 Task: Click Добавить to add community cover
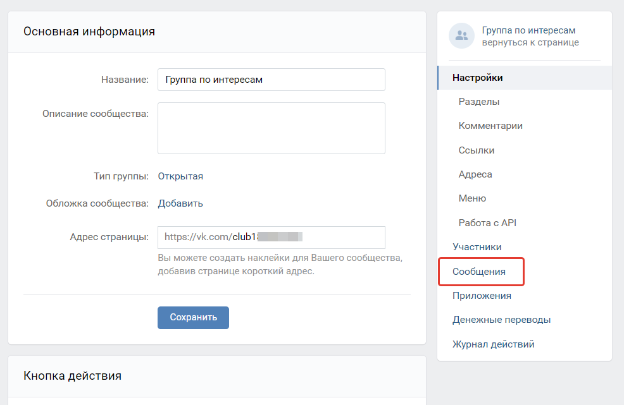point(180,203)
